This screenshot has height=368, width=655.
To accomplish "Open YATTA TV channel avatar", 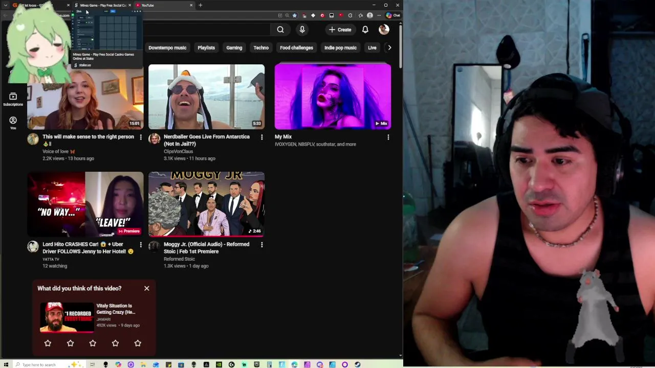I will coord(33,247).
